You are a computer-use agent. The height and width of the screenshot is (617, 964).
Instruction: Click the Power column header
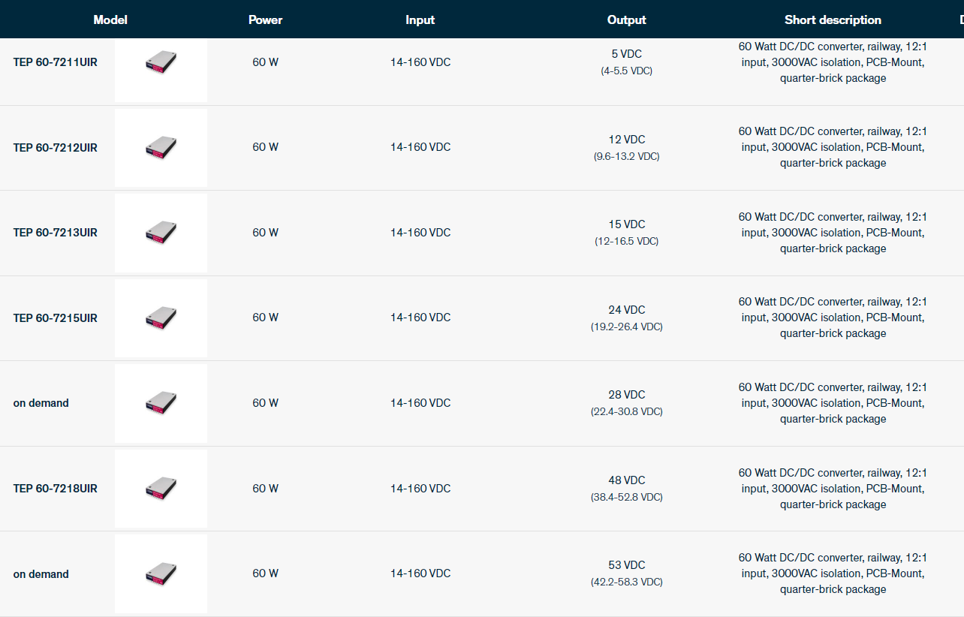(x=265, y=20)
